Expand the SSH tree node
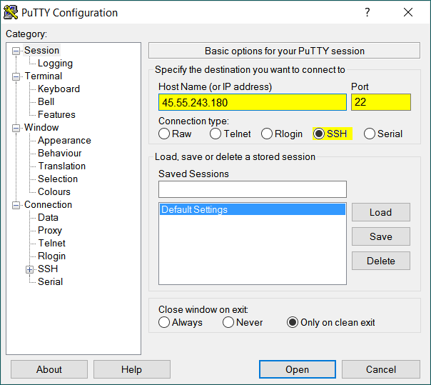Image resolution: width=431 pixels, height=385 pixels. click(x=30, y=269)
